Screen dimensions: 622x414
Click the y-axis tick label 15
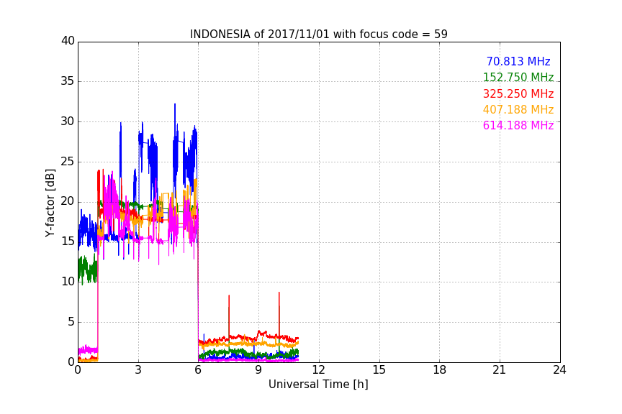pos(68,241)
